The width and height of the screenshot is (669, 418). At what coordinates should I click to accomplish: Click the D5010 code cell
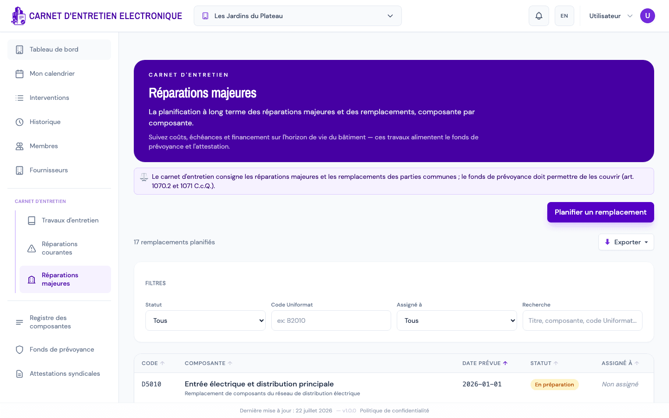pos(151,385)
